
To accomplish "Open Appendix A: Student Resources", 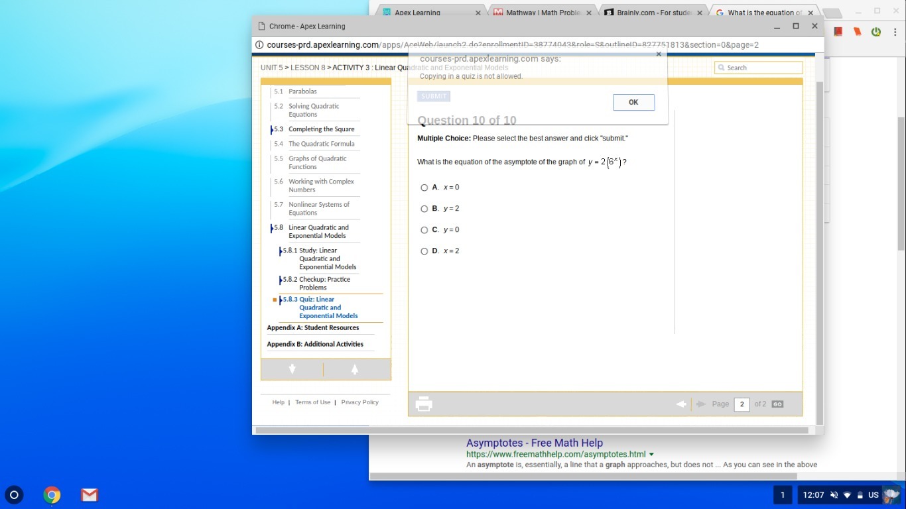I will (313, 328).
